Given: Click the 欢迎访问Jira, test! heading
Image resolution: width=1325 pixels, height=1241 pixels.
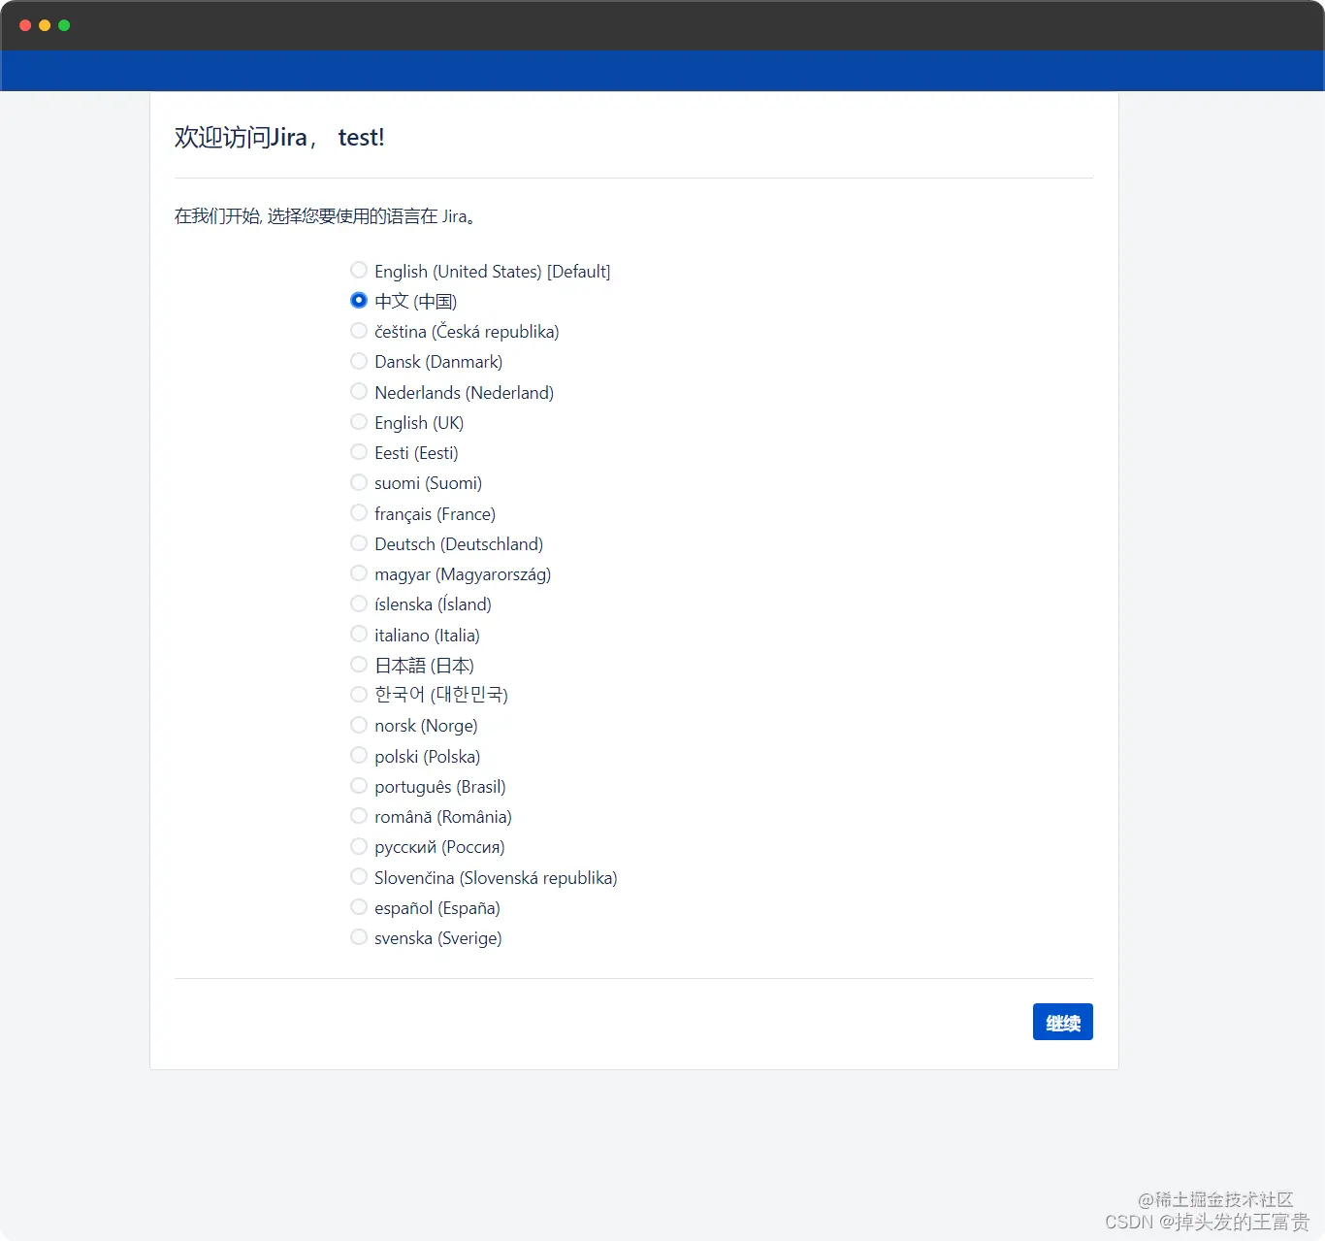Looking at the screenshot, I should 279,138.
